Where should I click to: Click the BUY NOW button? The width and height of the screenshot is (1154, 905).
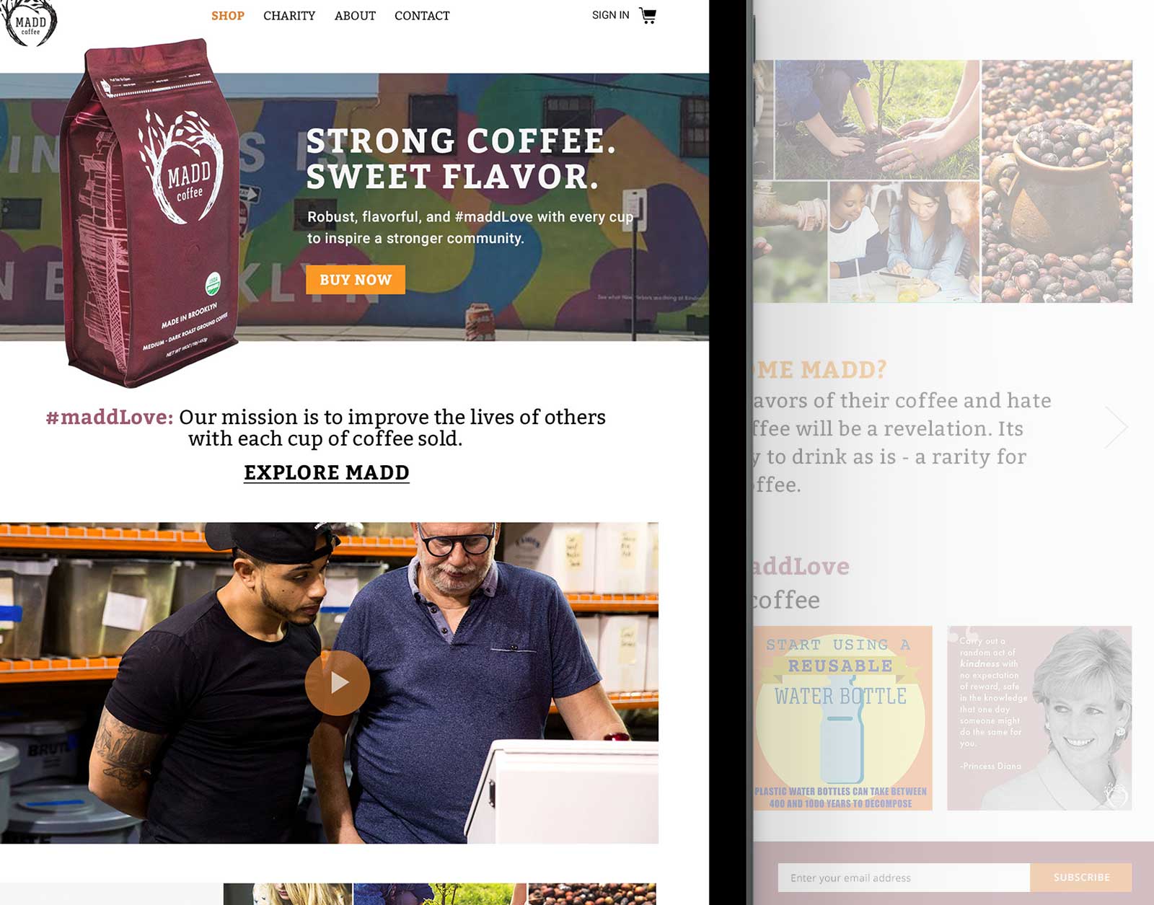click(356, 280)
